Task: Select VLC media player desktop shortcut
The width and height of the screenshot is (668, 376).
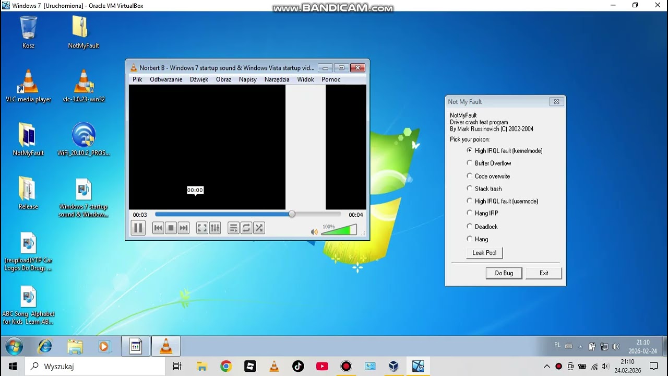Action: point(28,86)
